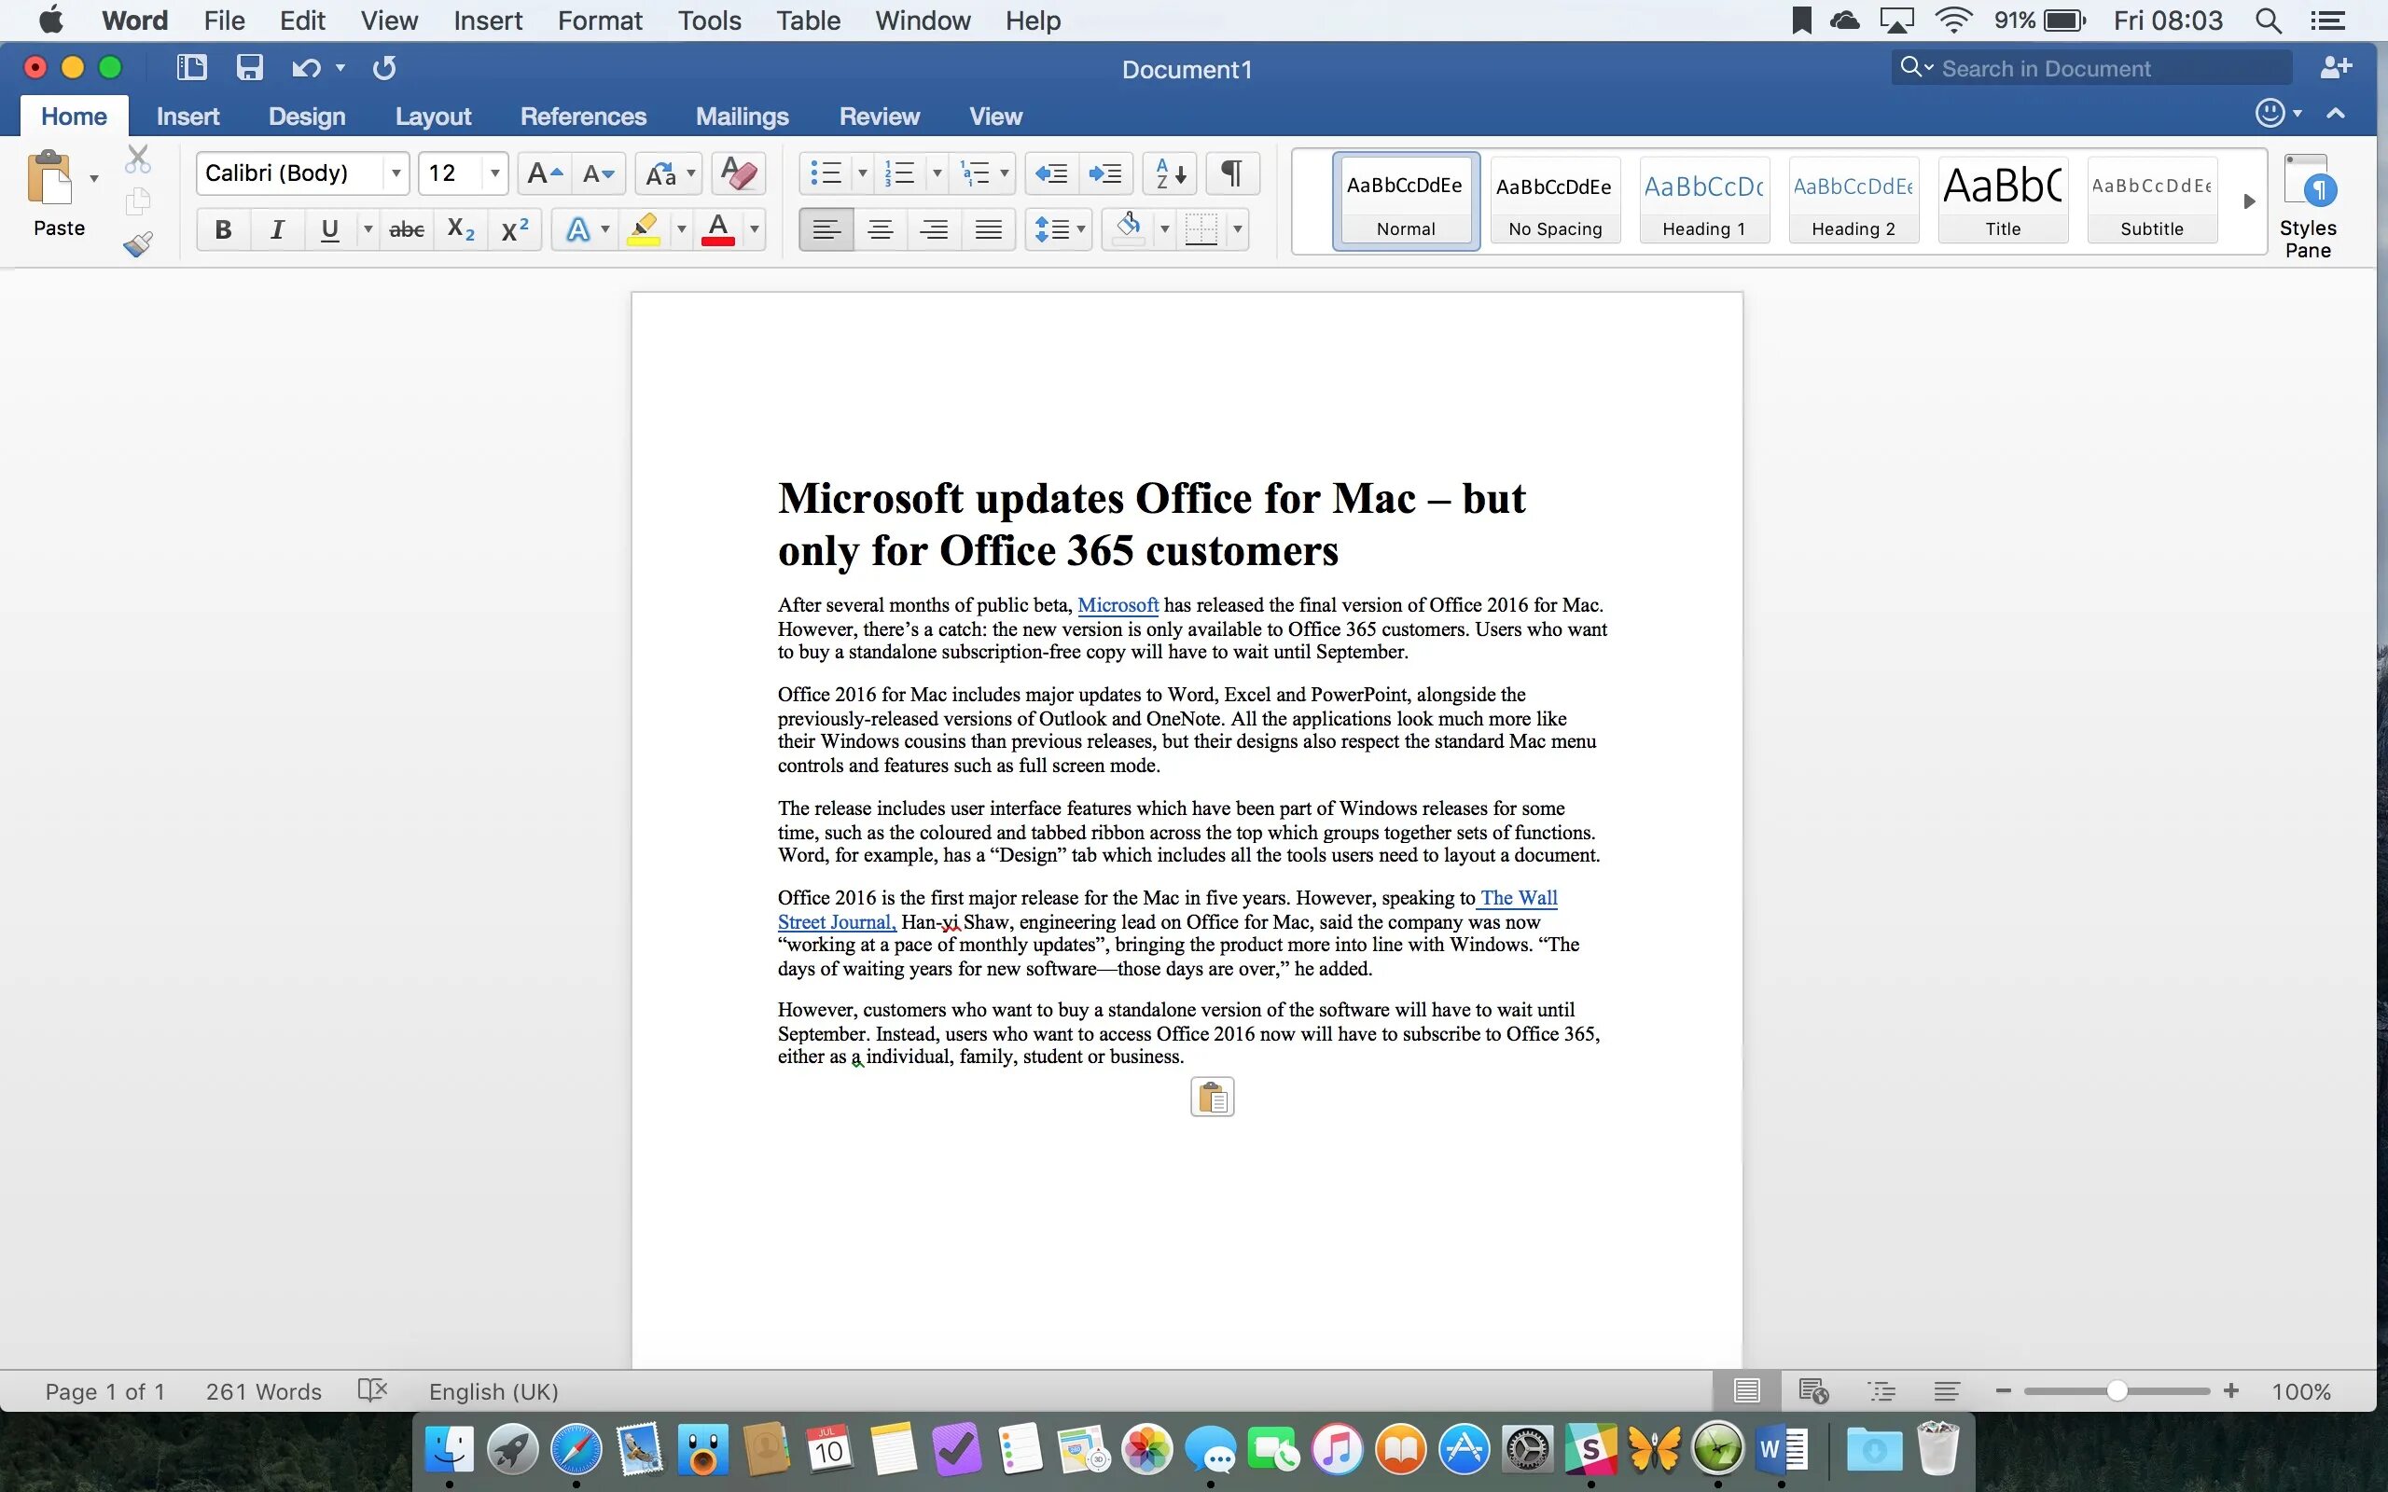Viewport: 2388px width, 1492px height.
Task: Increase font size with the larger A button
Action: pyautogui.click(x=544, y=173)
